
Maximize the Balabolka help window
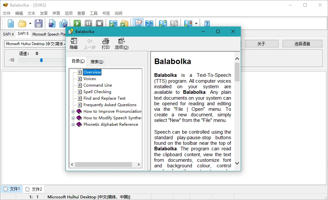click(218, 31)
